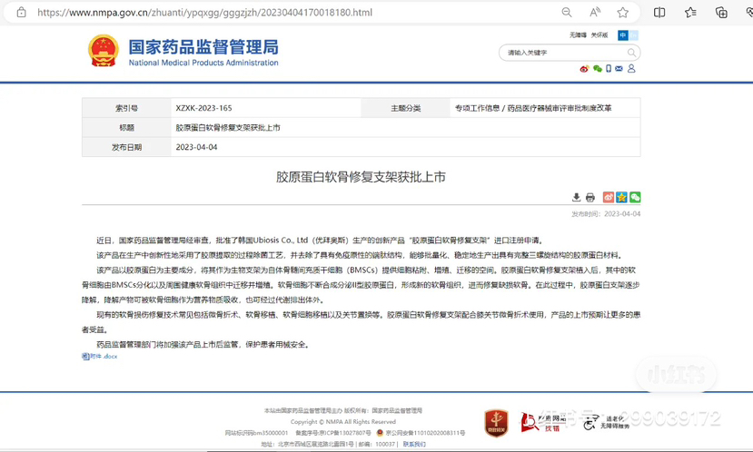The height and width of the screenshot is (452, 753).
Task: Add page to favorites with star icon
Action: point(623,13)
